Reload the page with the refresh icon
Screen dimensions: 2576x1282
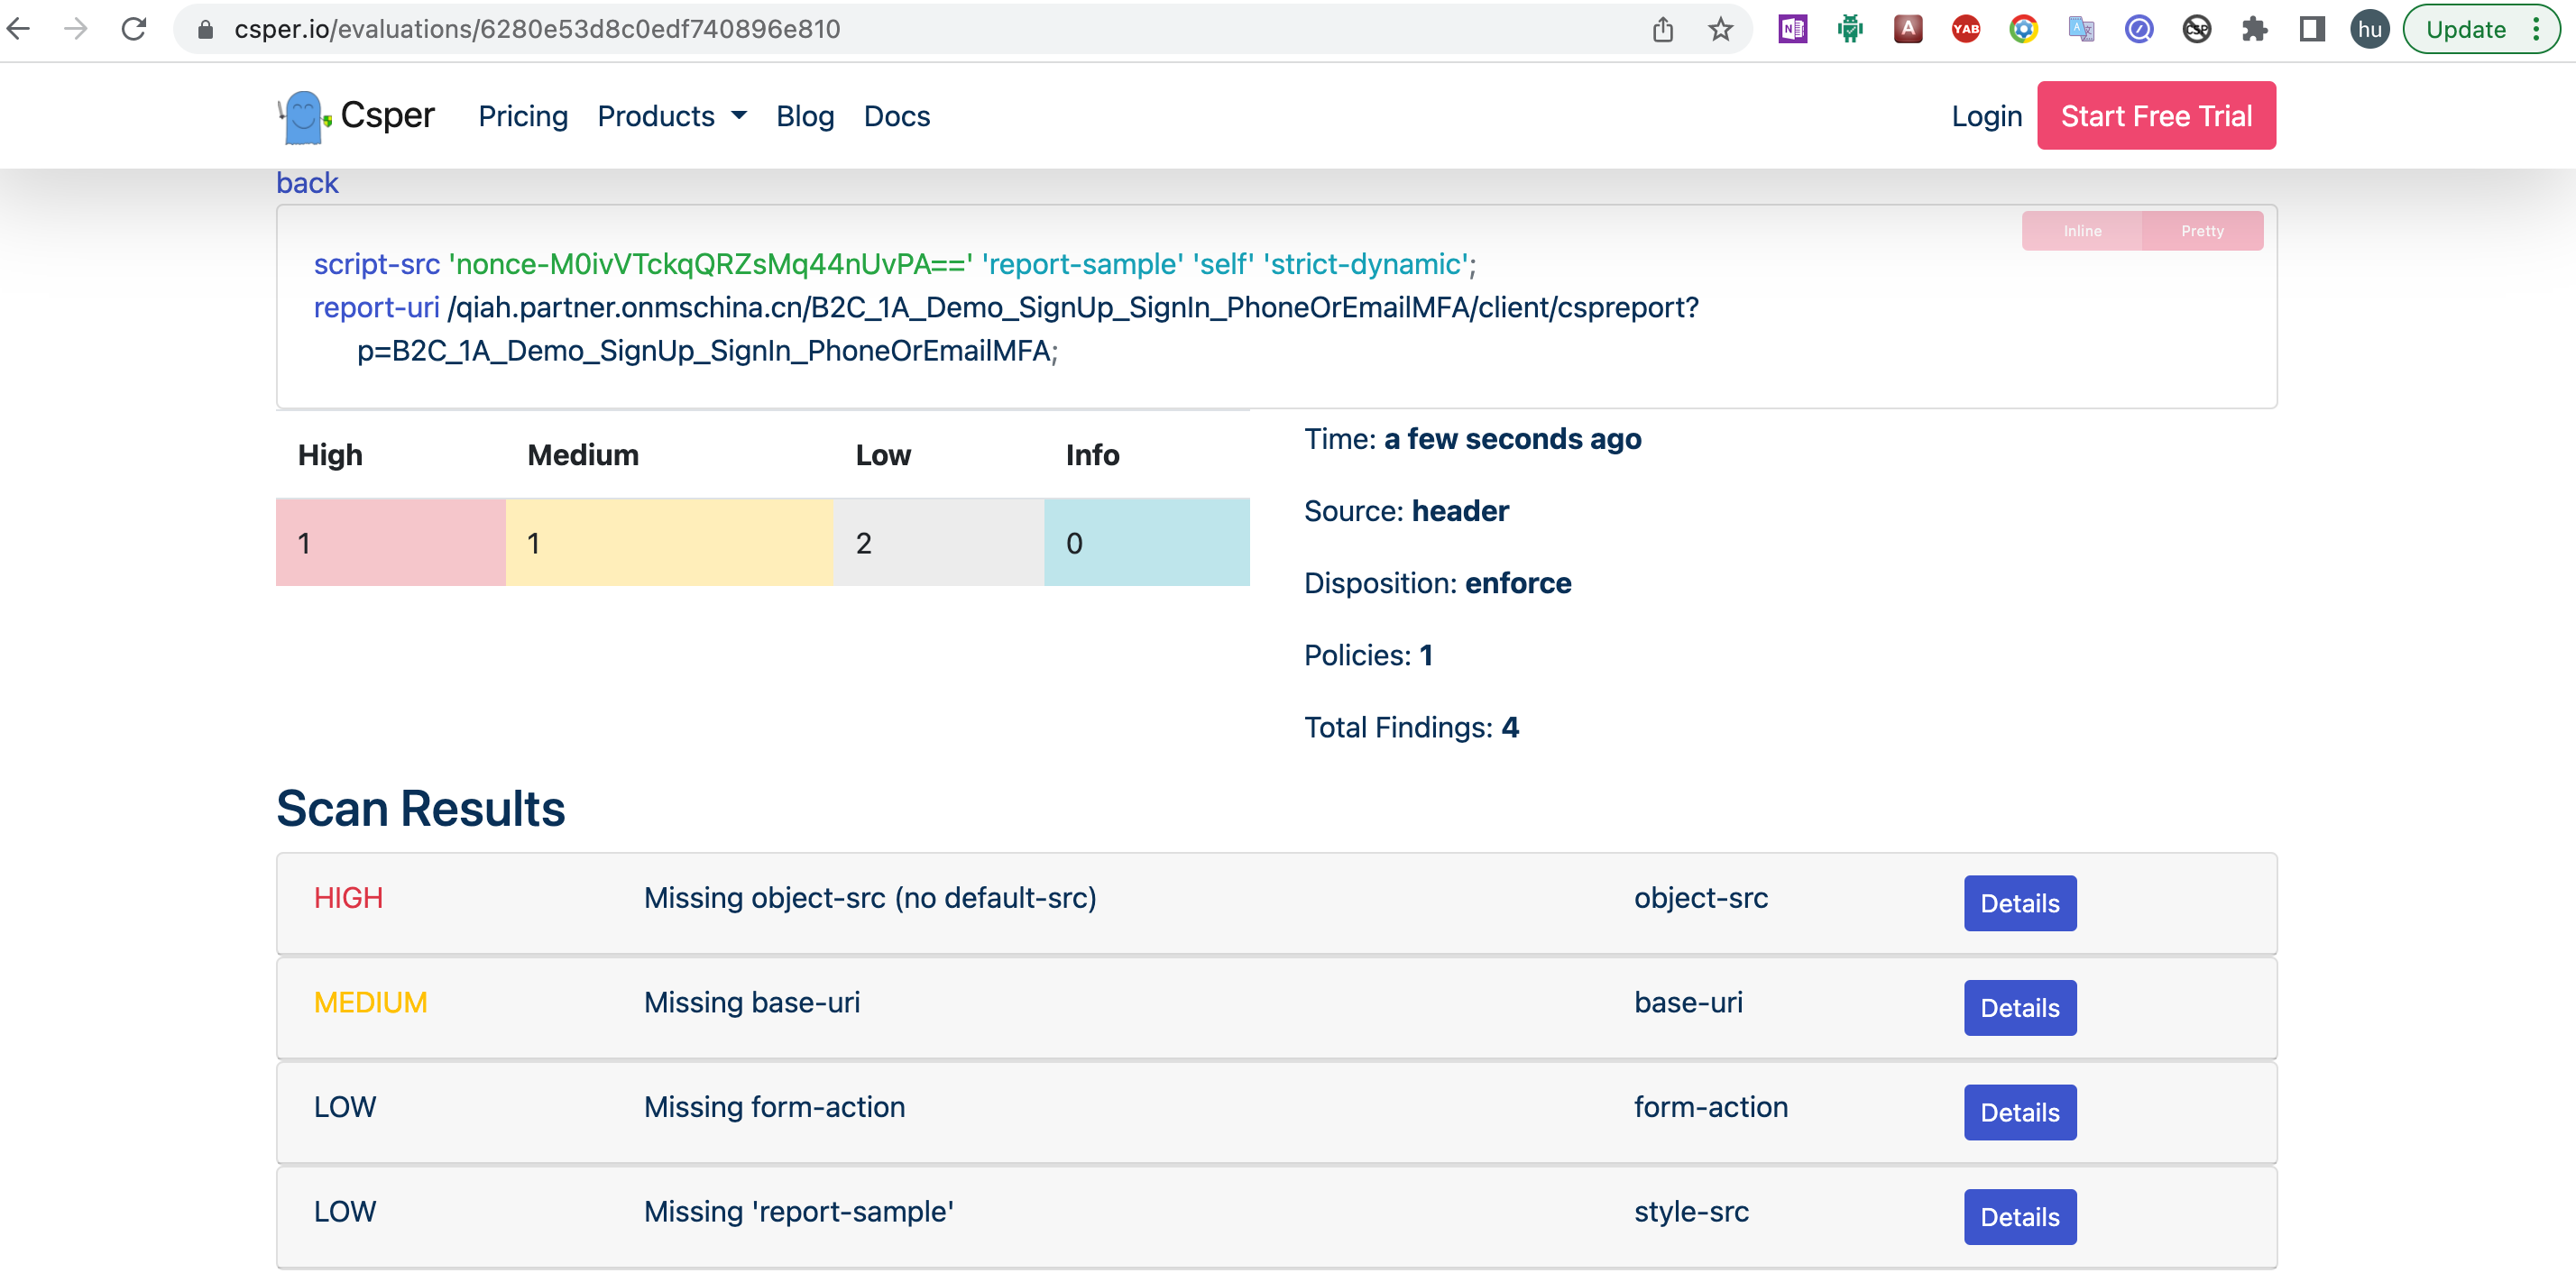point(134,29)
